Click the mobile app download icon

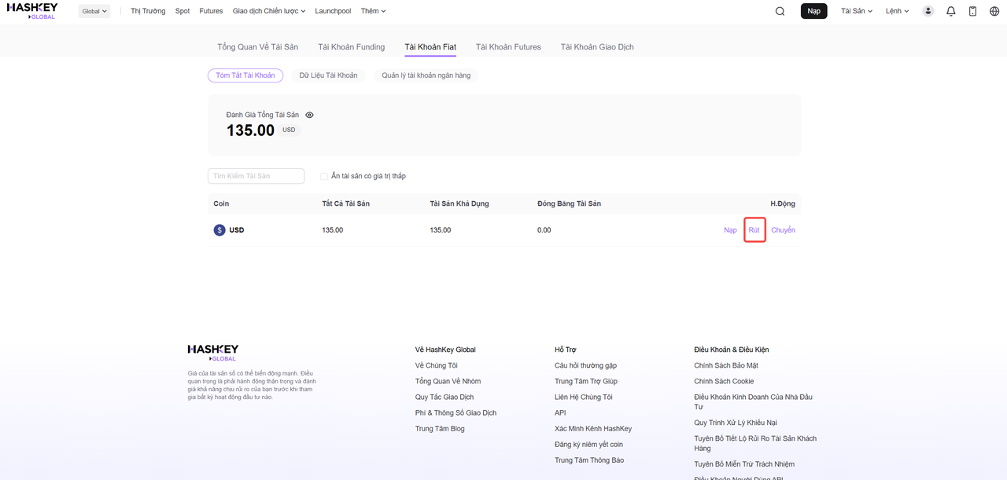click(x=972, y=11)
